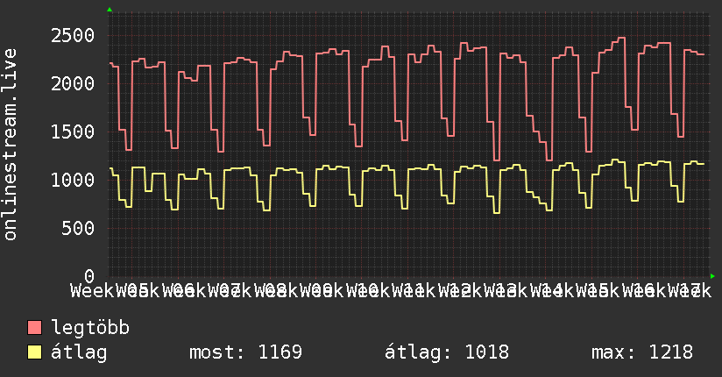This screenshot has width=722, height=377.
Task: Click the 'most: 1169' statistic
Action: point(245,352)
